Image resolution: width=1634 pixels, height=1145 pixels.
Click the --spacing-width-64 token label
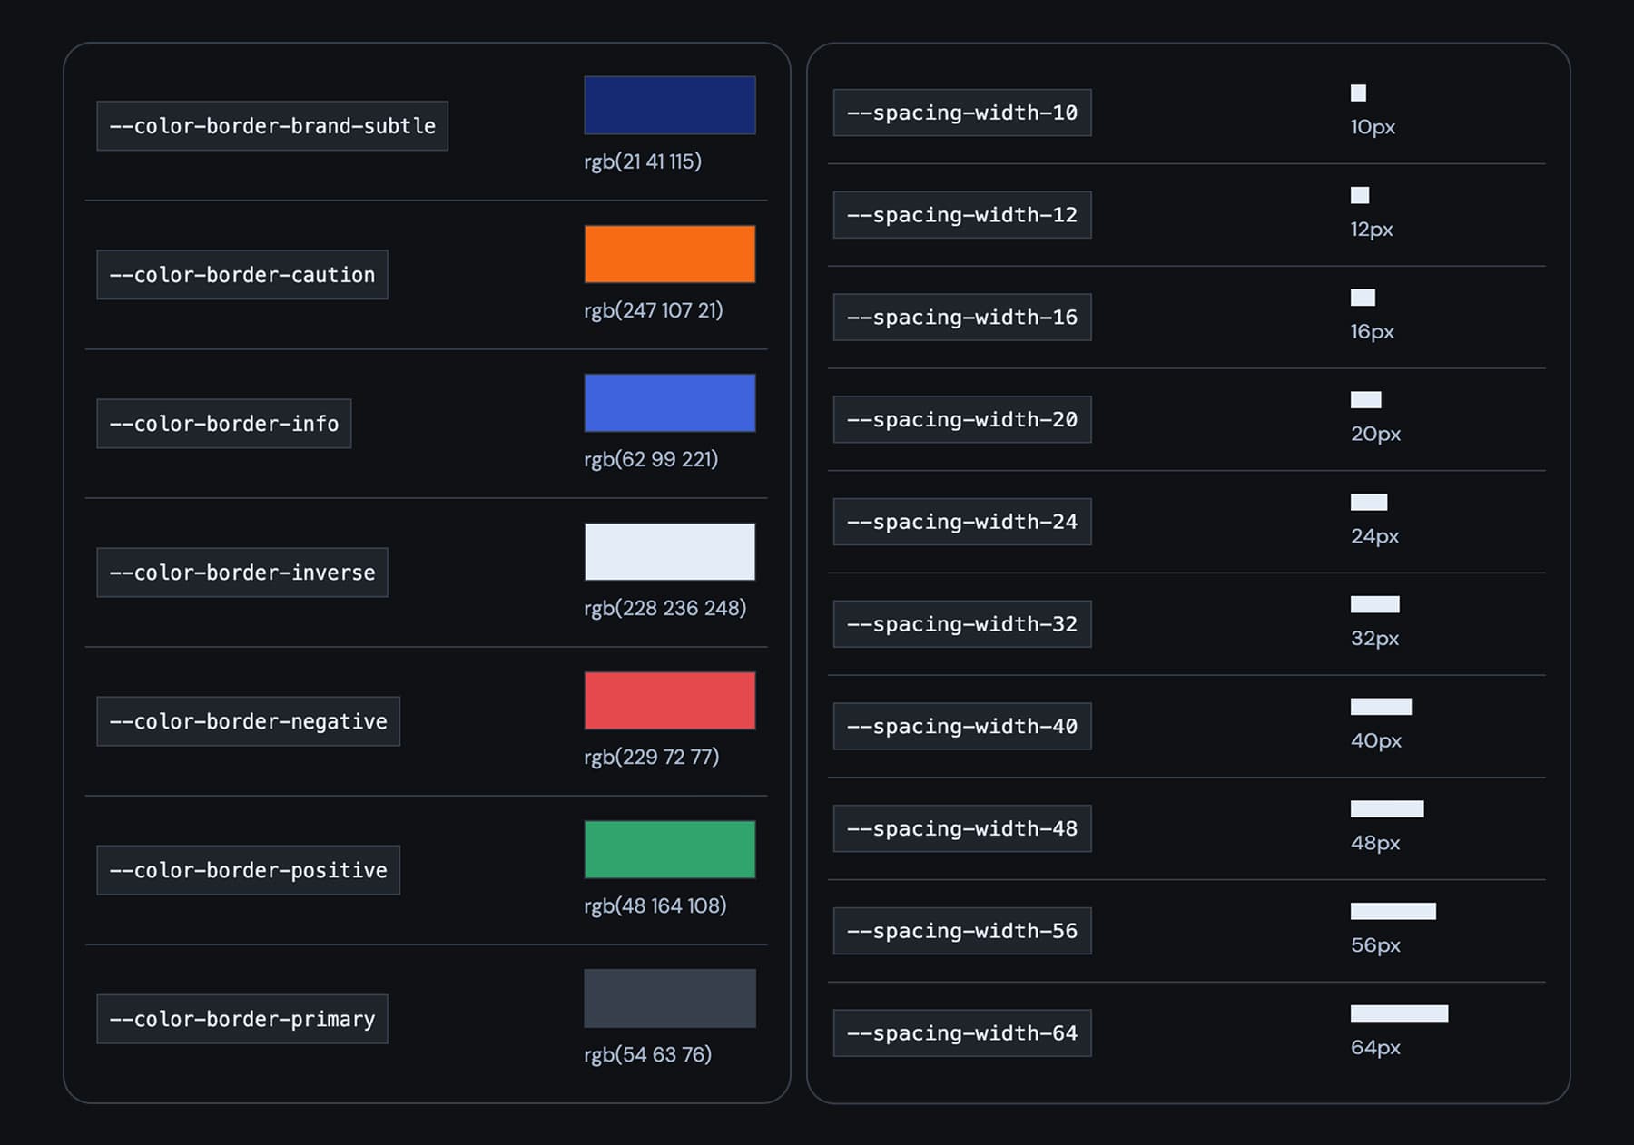(x=962, y=1032)
